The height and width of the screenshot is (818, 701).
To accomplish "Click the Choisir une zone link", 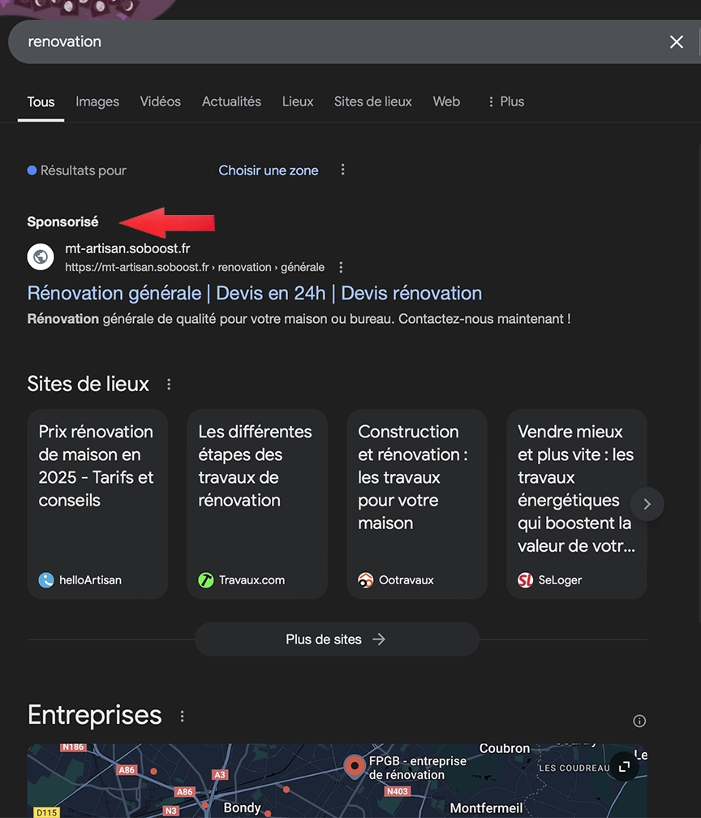I will point(268,170).
